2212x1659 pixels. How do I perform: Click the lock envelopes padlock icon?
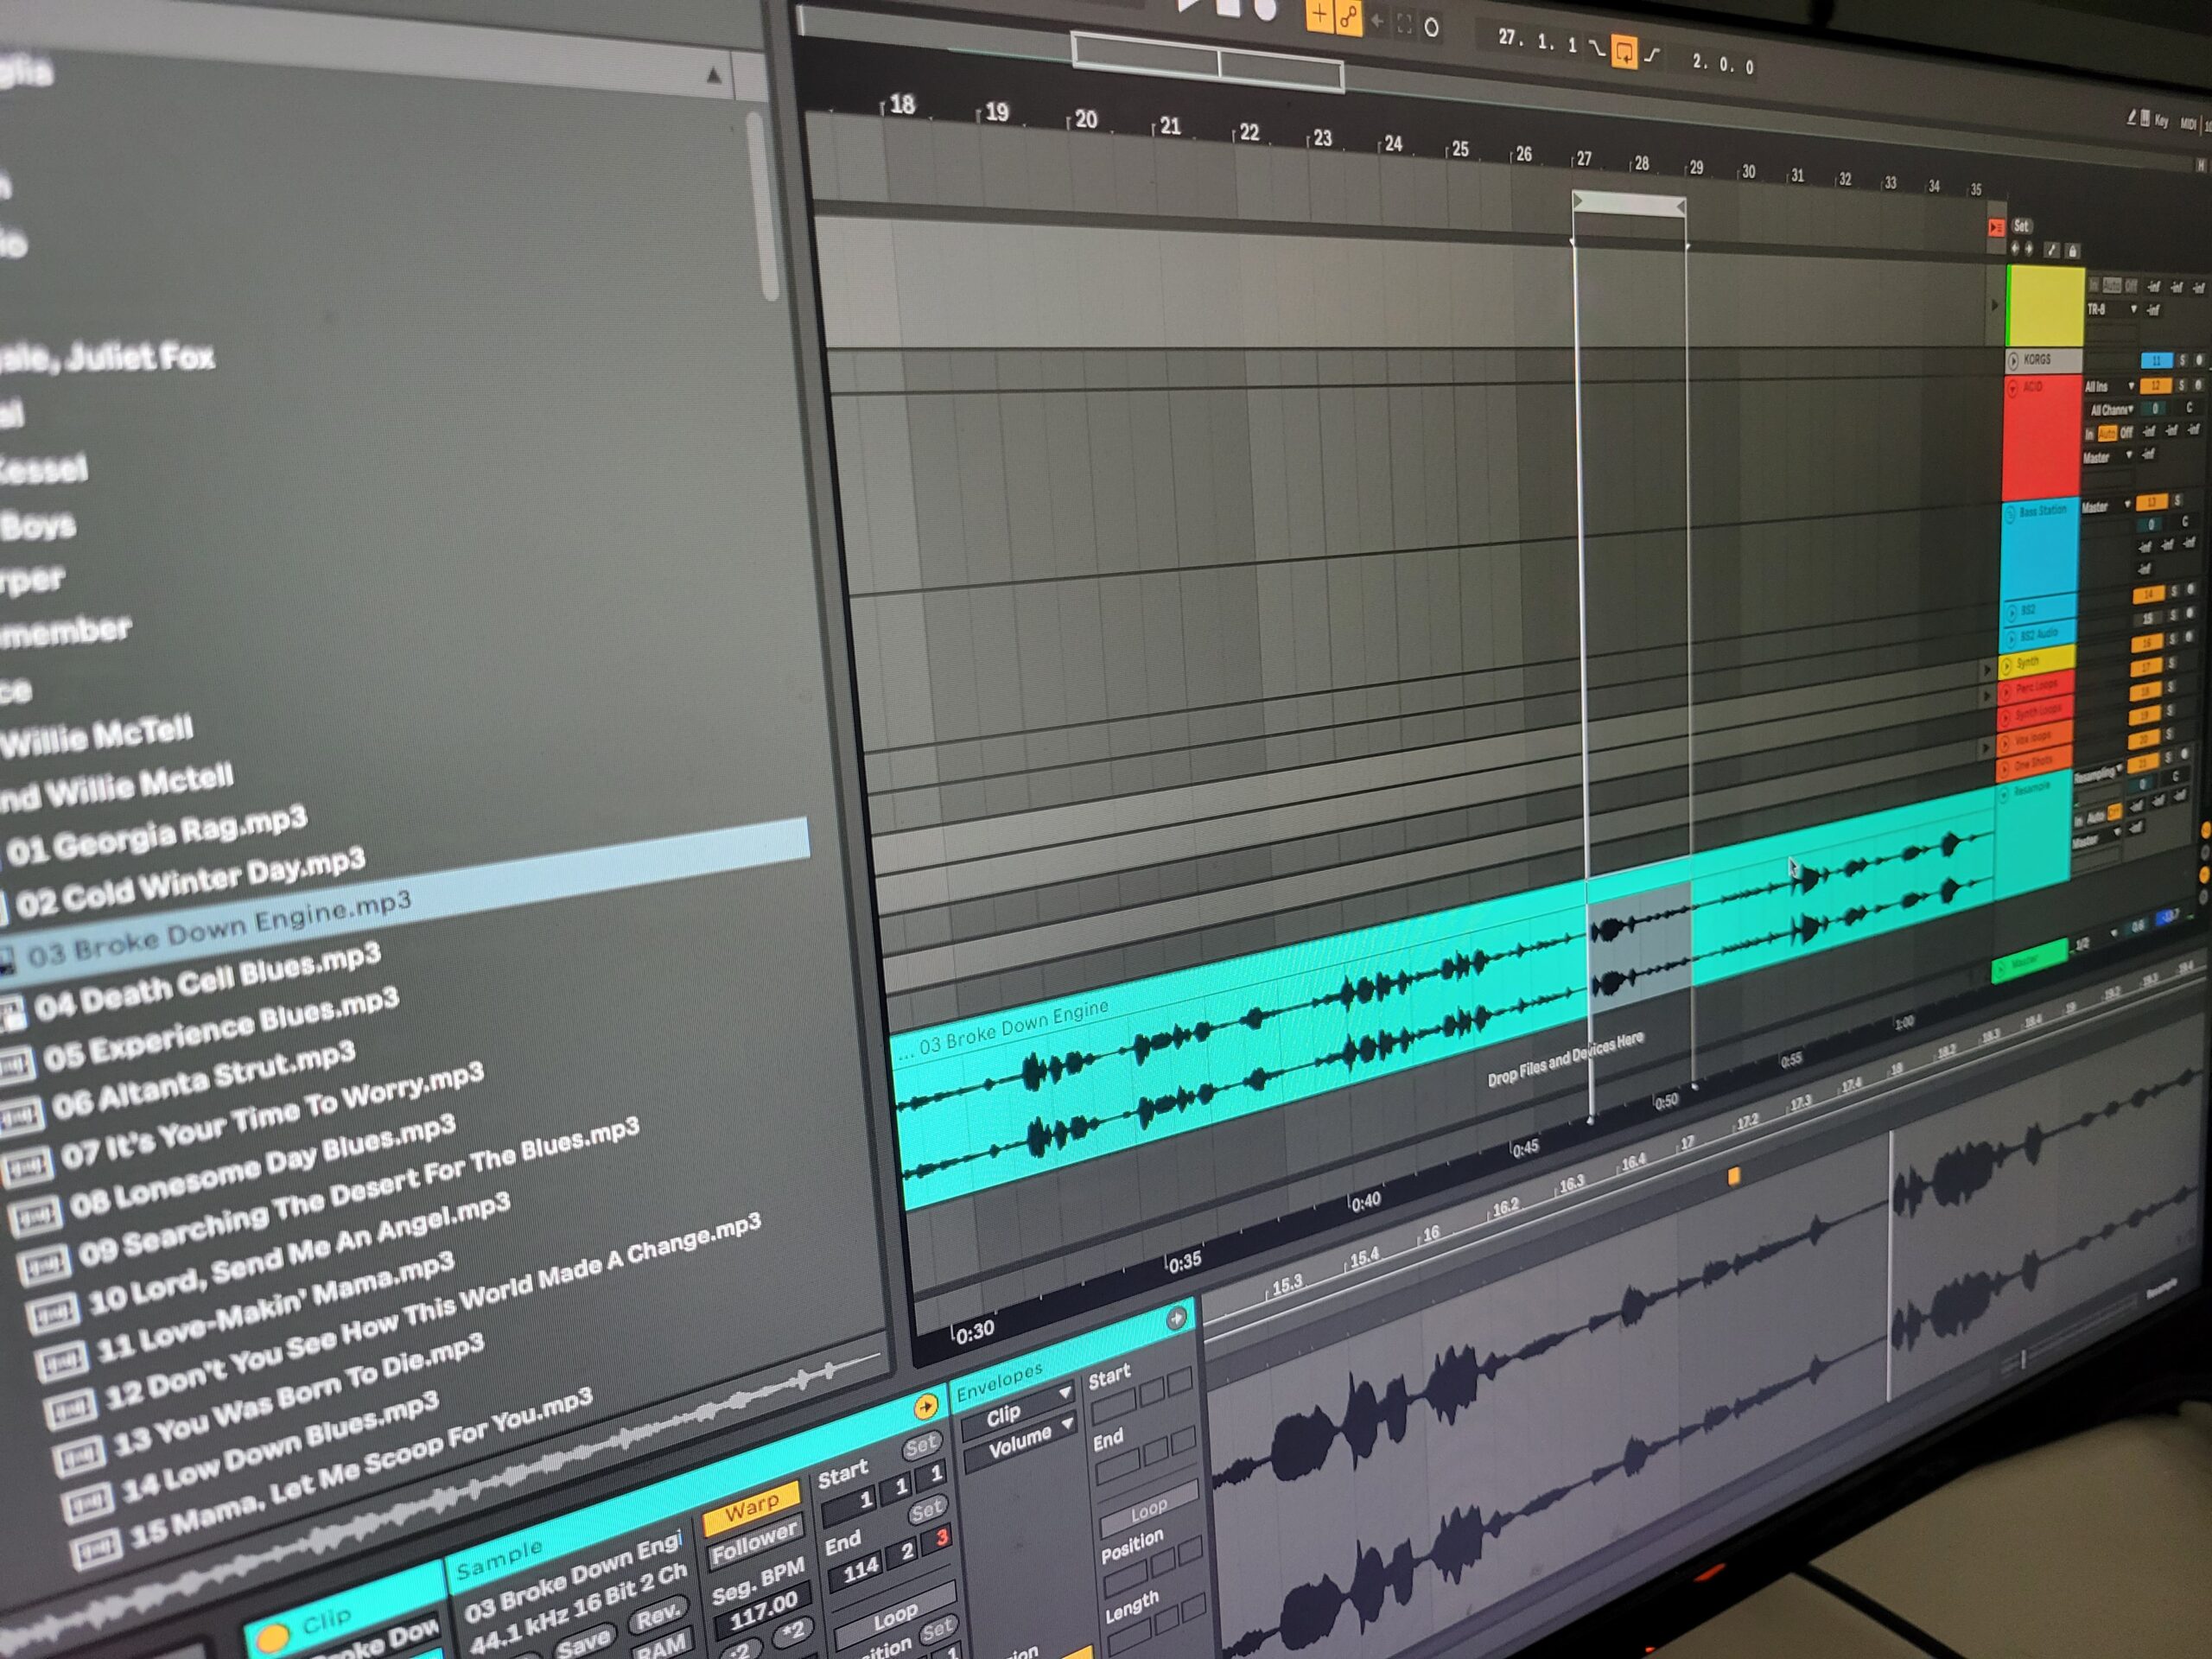tap(2072, 251)
